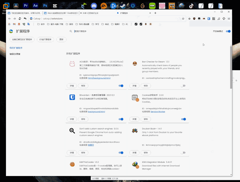Click the IDM Integration Module icon
This screenshot has height=182, width=240.
pyautogui.click(x=135, y=165)
